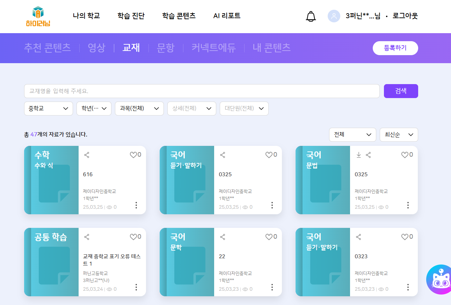Open the notification bell icon
Image resolution: width=451 pixels, height=305 pixels.
(x=311, y=16)
